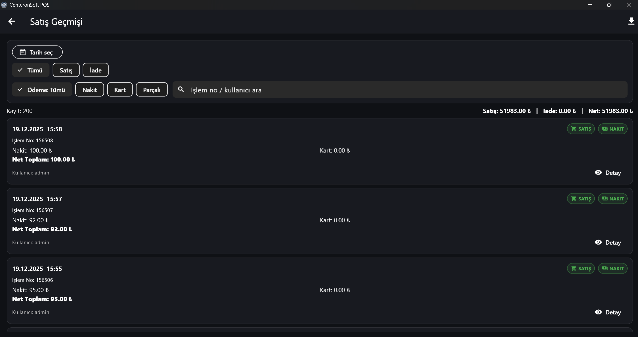Image resolution: width=638 pixels, height=337 pixels.
Task: Click the back arrow icon
Action: click(x=12, y=22)
